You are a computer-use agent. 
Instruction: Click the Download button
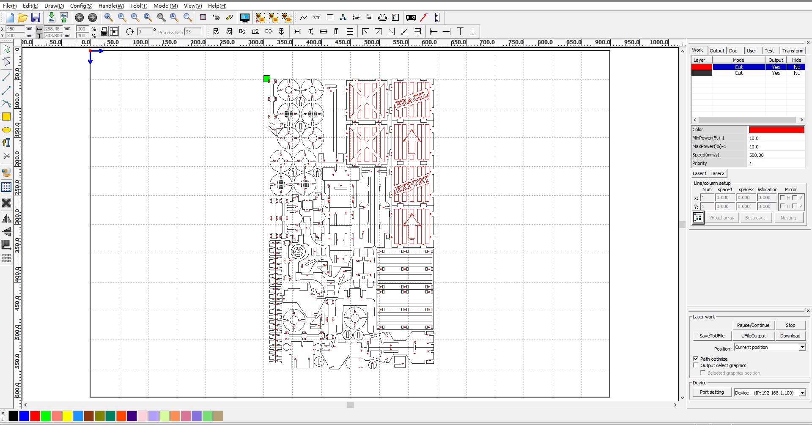point(790,335)
